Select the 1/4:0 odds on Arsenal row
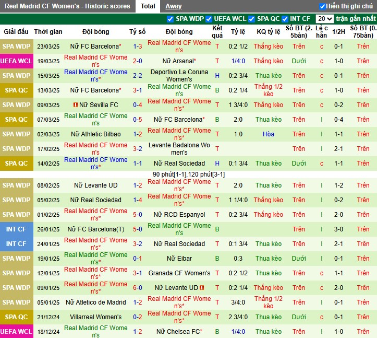 (238, 61)
